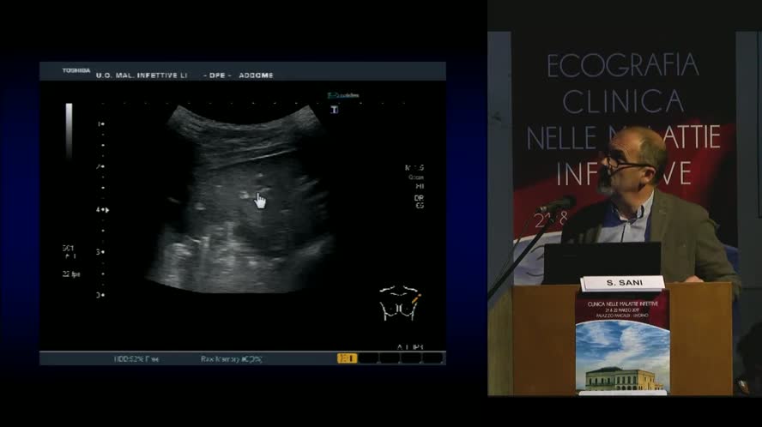Click the ECOGRAFIA CLINICA banner title
The height and width of the screenshot is (427, 762).
pyautogui.click(x=622, y=81)
